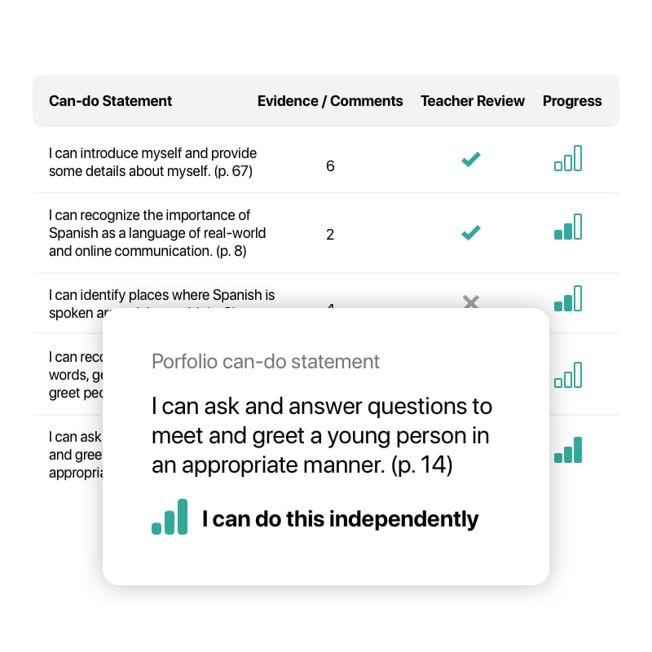Select 'Can-do Statement' column header
Image resolution: width=652 pixels, height=652 pixels.
[x=110, y=101]
